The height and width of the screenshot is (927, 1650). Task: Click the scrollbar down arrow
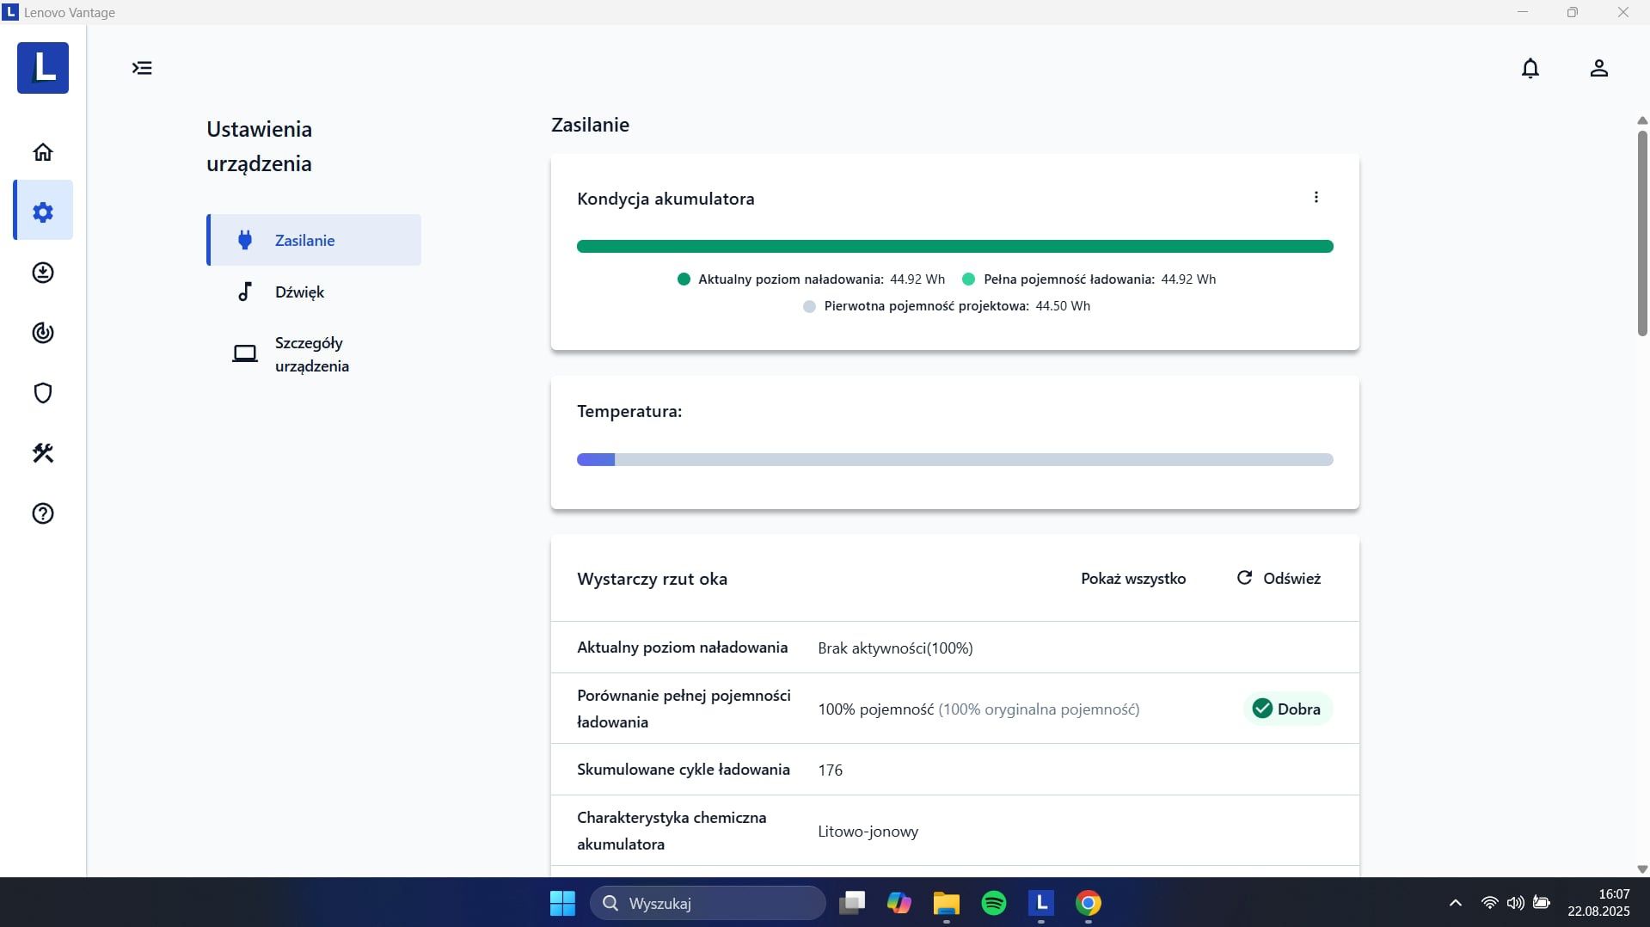point(1642,869)
